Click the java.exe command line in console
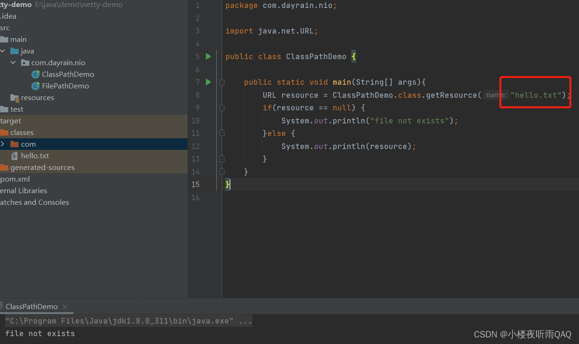The height and width of the screenshot is (344, 579). pyautogui.click(x=129, y=321)
